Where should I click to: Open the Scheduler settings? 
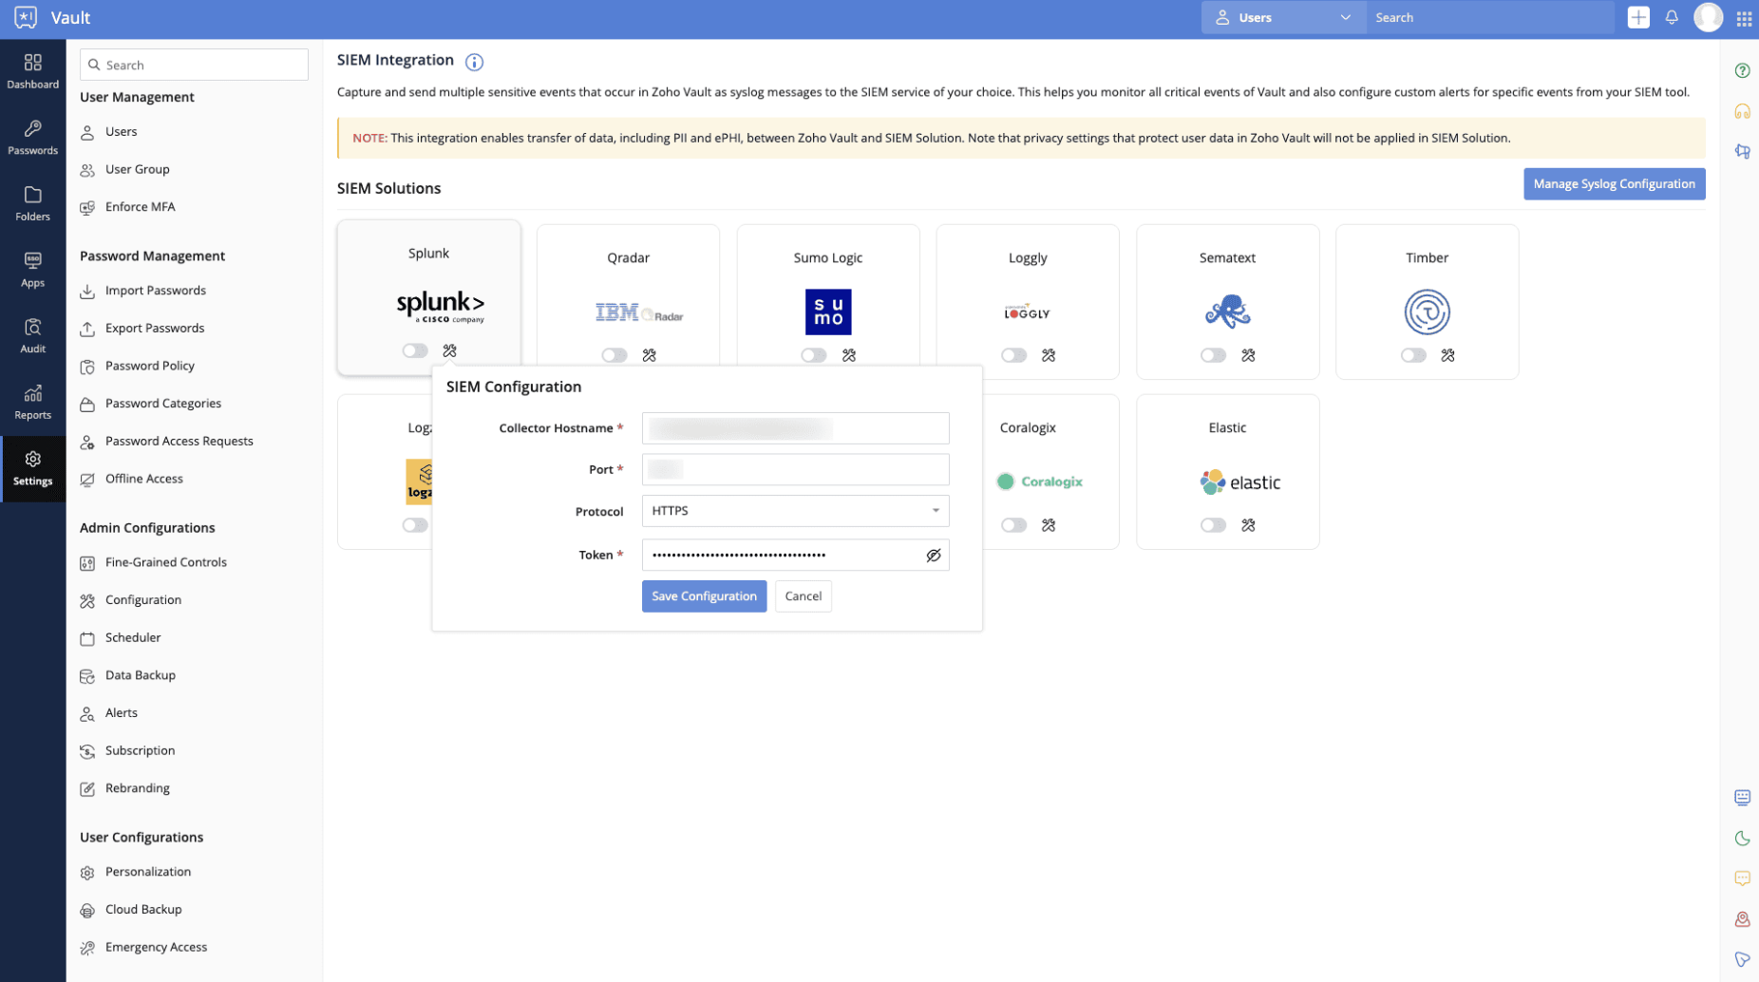pyautogui.click(x=132, y=638)
